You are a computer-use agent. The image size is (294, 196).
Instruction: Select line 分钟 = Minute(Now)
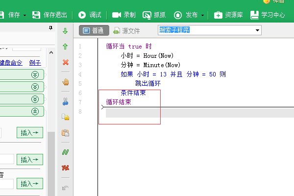[x=150, y=65]
